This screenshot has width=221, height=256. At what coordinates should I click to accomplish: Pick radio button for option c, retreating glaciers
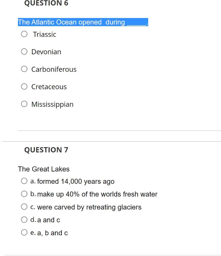click(24, 207)
